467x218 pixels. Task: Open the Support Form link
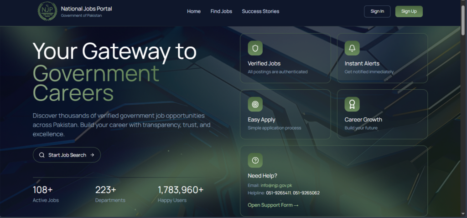pyautogui.click(x=273, y=205)
